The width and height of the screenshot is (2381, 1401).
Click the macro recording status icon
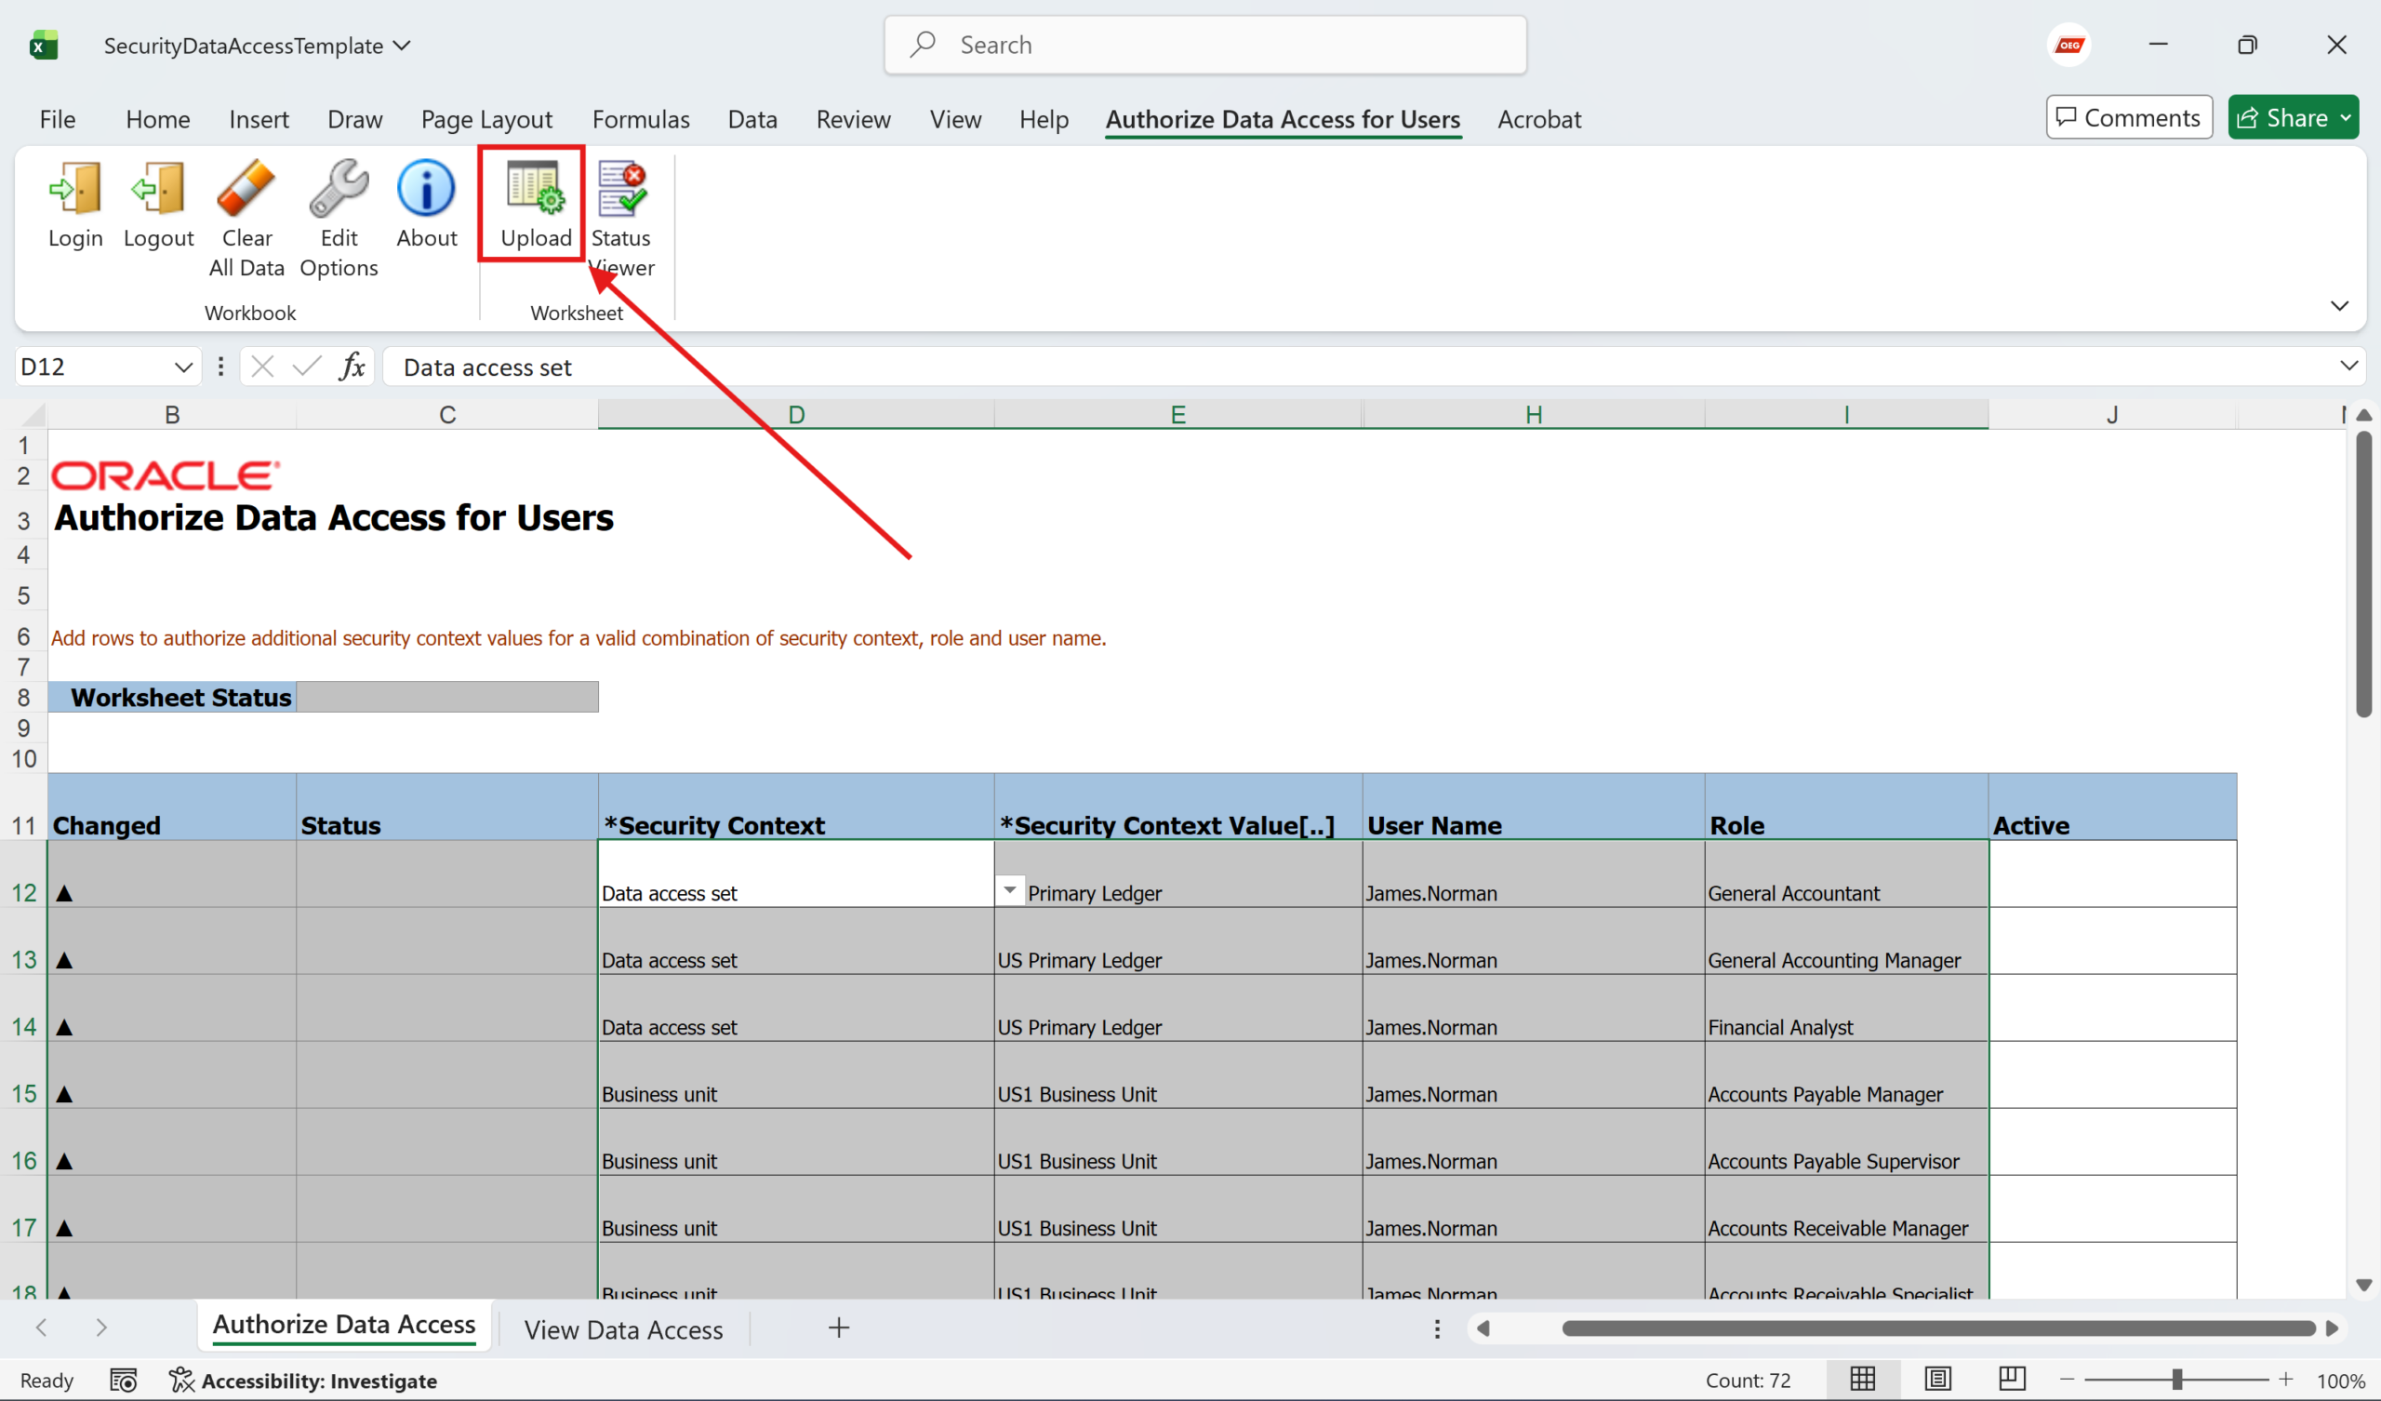click(x=123, y=1381)
